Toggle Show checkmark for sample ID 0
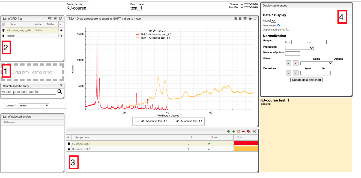The height and width of the screenshot is (178, 361). 209,143
